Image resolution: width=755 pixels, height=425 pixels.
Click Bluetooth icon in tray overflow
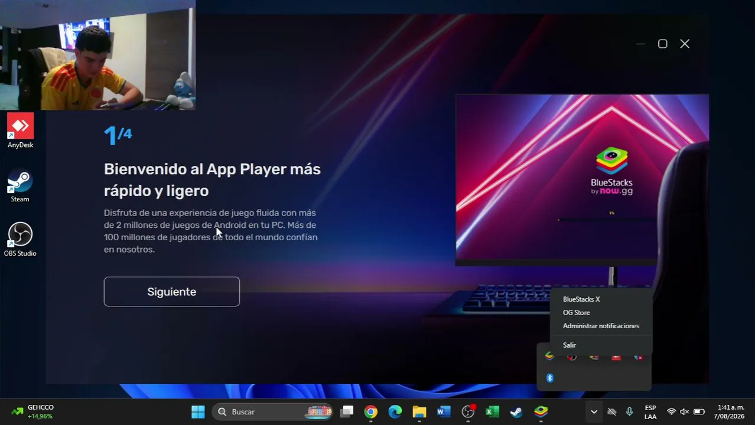tap(549, 378)
